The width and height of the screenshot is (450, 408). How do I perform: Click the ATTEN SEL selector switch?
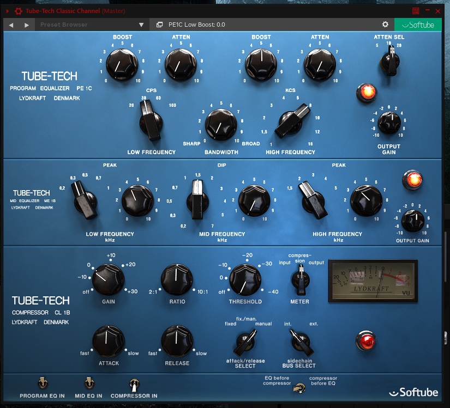click(x=391, y=60)
